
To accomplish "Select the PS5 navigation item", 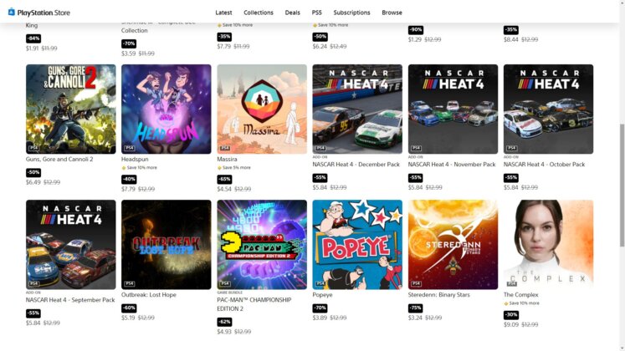I will coord(316,13).
